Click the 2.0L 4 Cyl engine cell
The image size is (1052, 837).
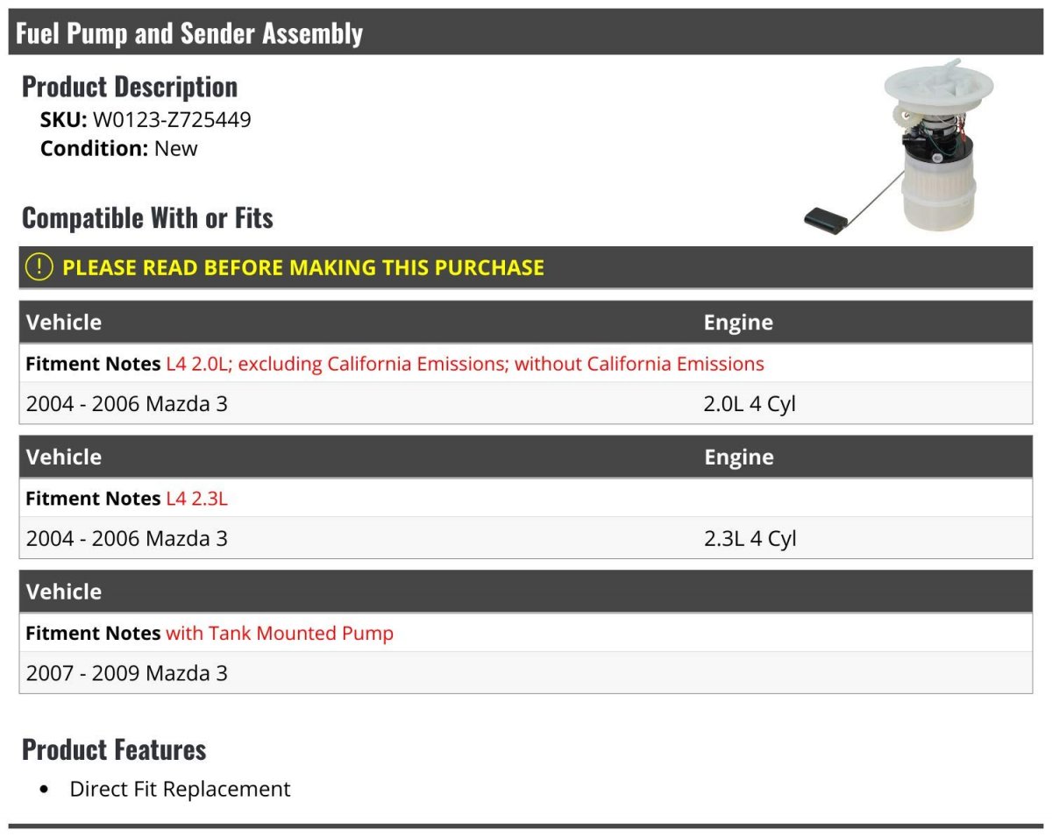(750, 404)
